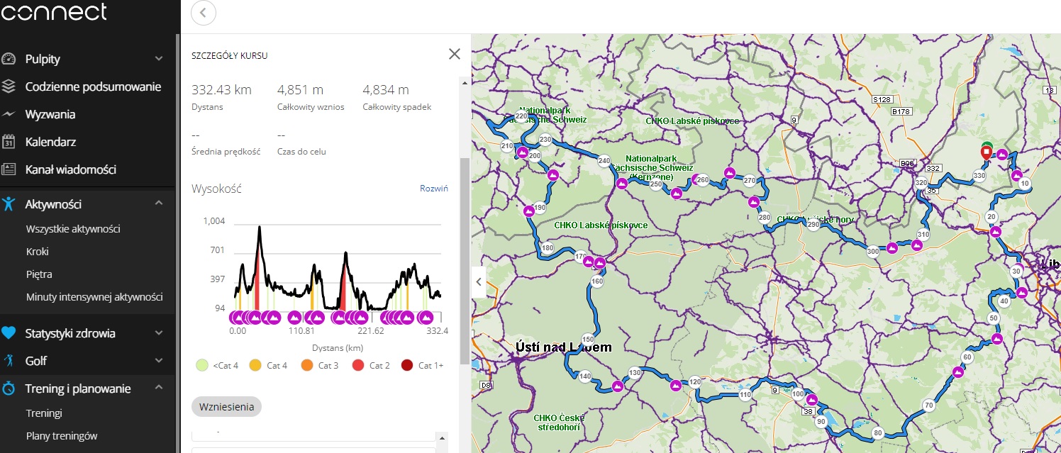Click the Pulpity dashboard icon
Viewport: 1061px width, 453px height.
pyautogui.click(x=9, y=59)
